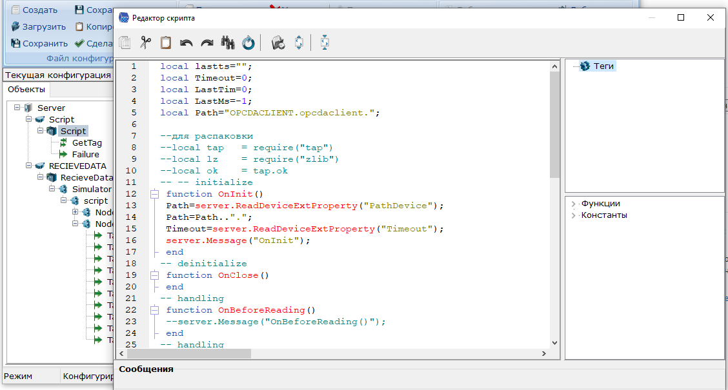The image size is (728, 390).
Task: Click the vertical scrollbar down arrow
Action: click(555, 343)
